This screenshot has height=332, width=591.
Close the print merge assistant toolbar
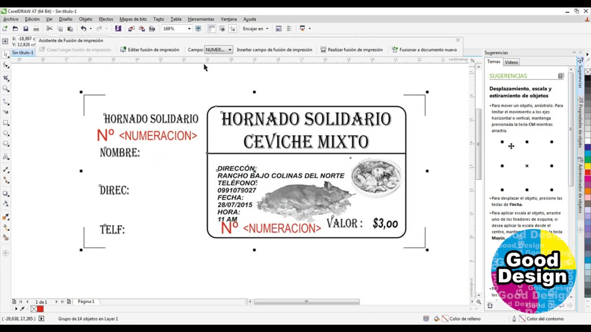click(458, 41)
